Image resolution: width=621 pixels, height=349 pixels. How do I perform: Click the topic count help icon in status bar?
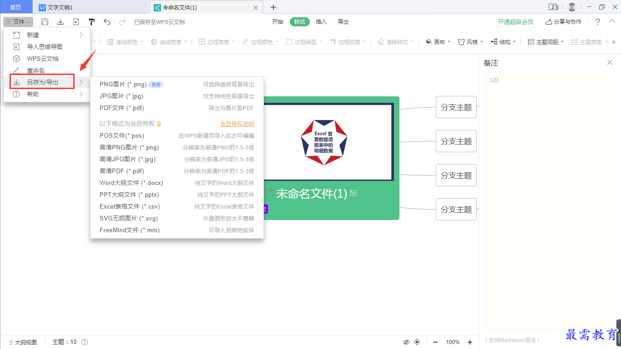[x=84, y=342]
